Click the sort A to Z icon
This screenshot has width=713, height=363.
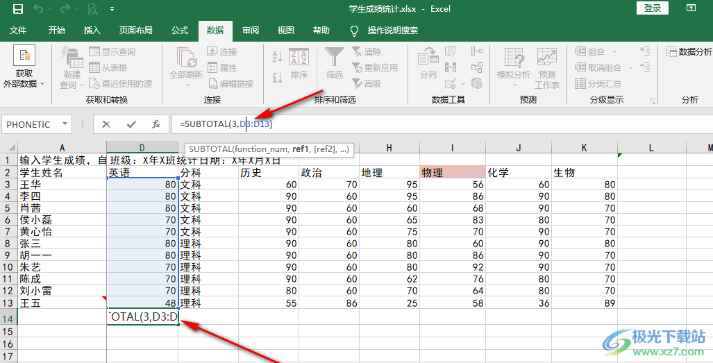tap(277, 57)
